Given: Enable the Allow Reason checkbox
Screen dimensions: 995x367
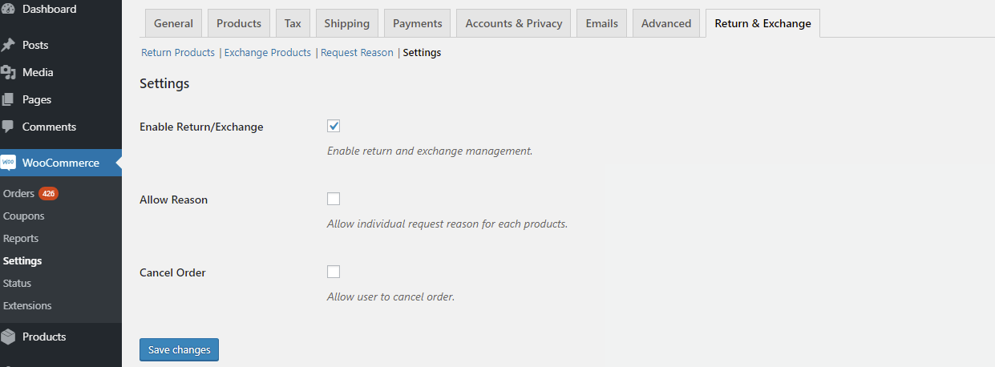Looking at the screenshot, I should tap(334, 199).
